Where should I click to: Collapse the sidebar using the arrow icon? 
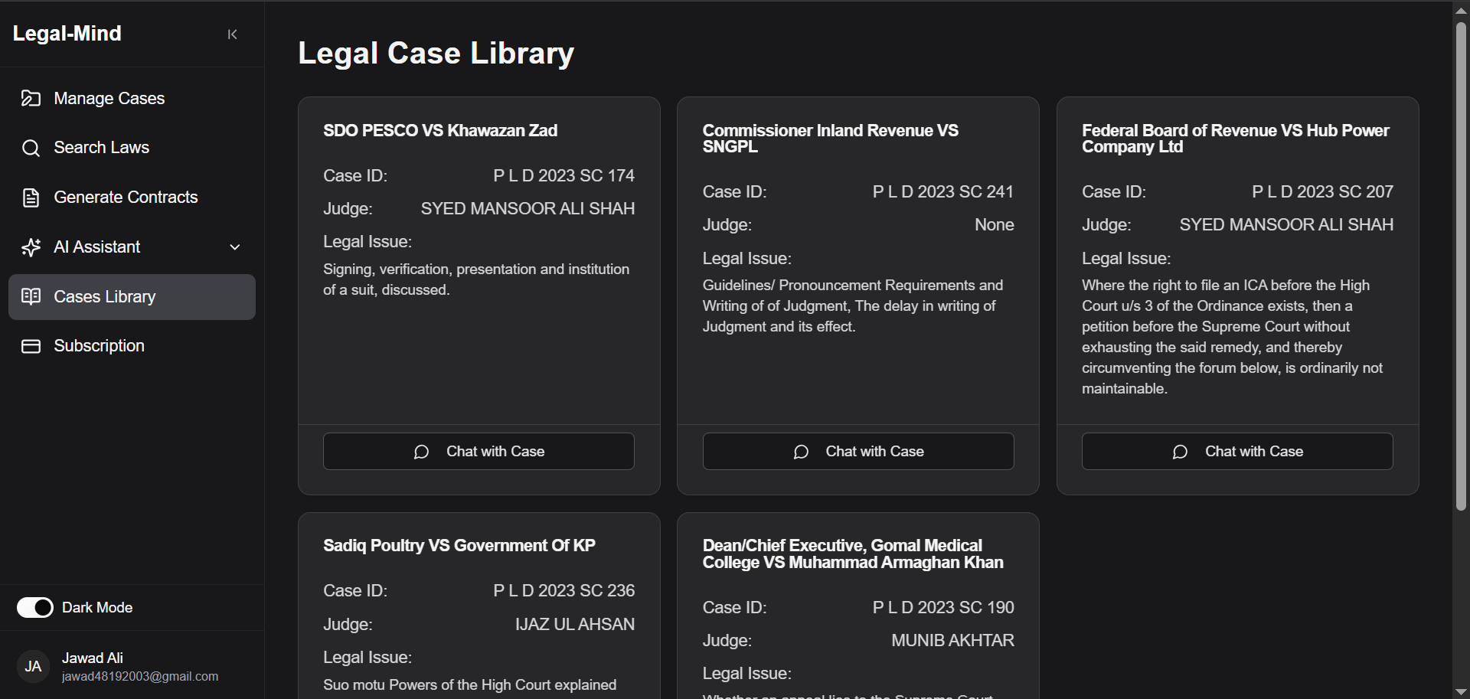(232, 34)
